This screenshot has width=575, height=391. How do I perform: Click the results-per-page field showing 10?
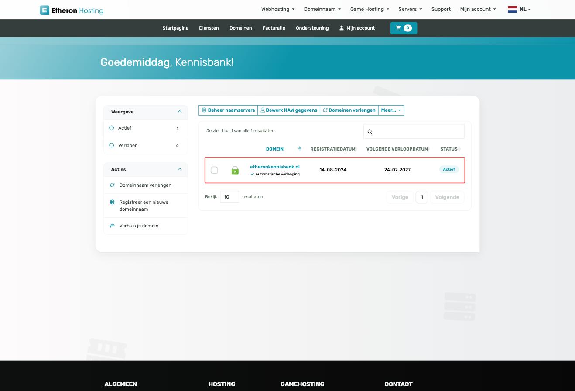(x=229, y=197)
